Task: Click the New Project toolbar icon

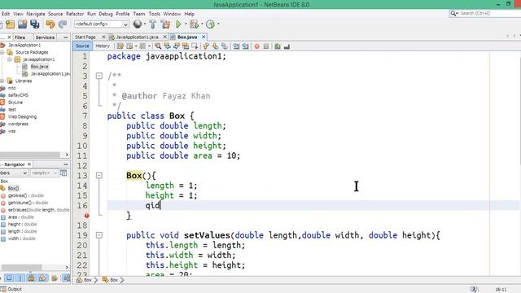Action: click(x=11, y=24)
